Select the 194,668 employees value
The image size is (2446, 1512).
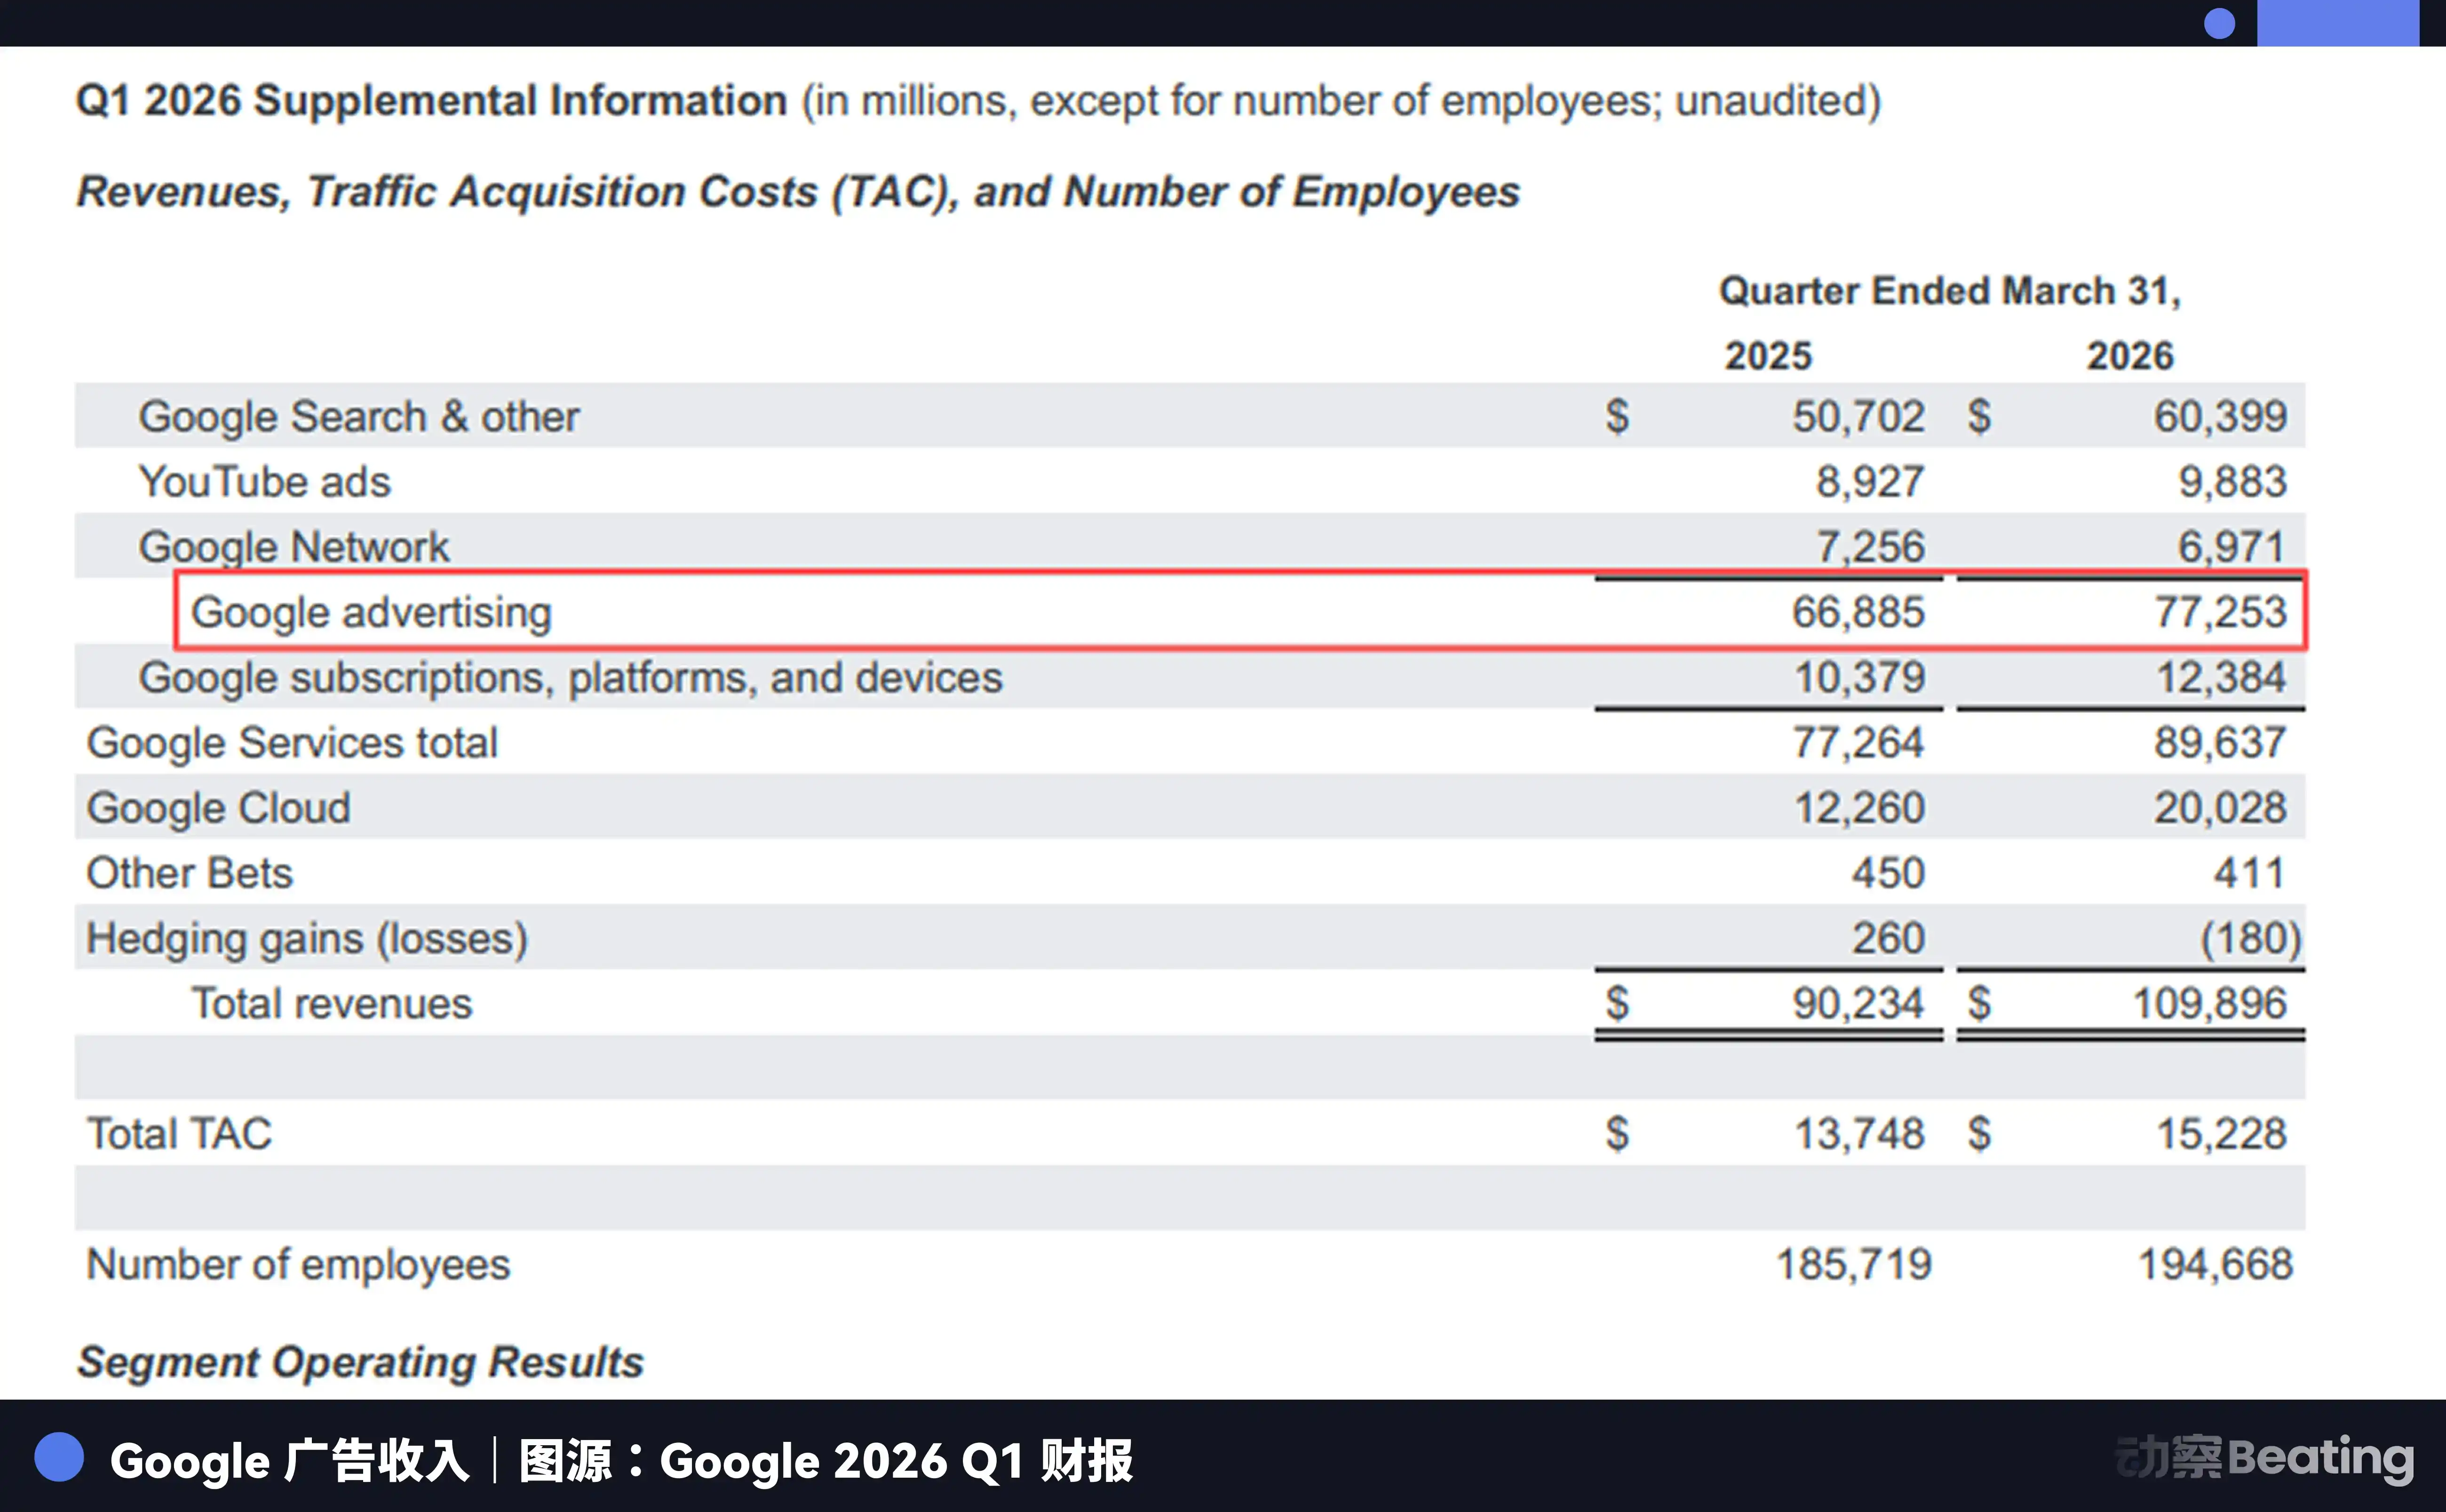pos(2215,1264)
